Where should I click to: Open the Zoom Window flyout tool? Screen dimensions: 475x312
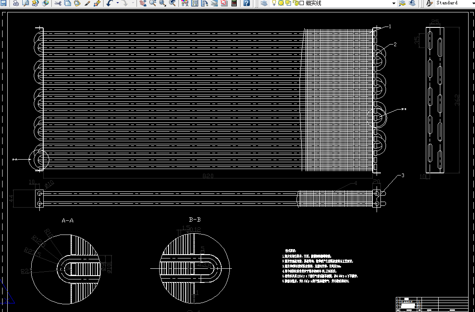coord(163,3)
